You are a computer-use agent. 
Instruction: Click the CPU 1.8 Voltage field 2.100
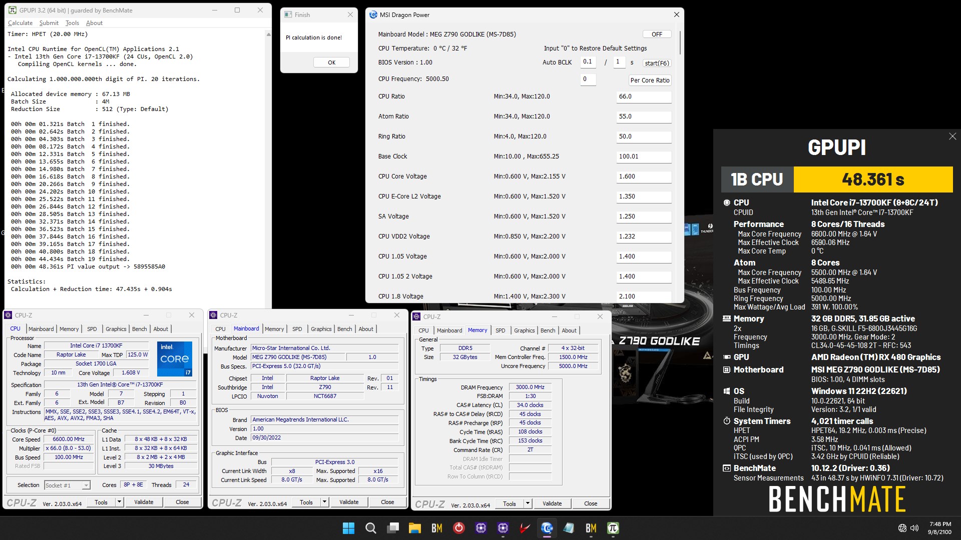(644, 296)
